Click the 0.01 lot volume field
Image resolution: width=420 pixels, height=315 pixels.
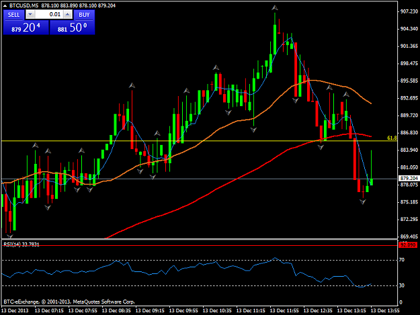[x=49, y=15]
